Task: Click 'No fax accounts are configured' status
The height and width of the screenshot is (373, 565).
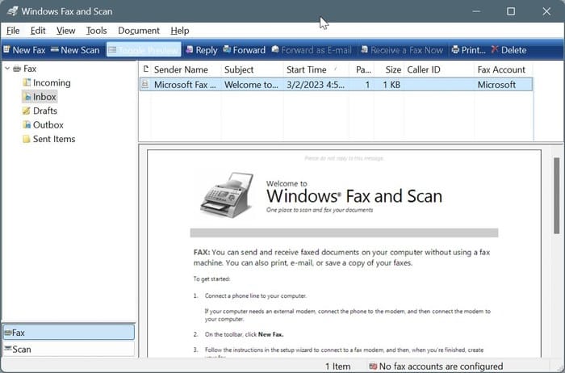Action: pos(441,367)
